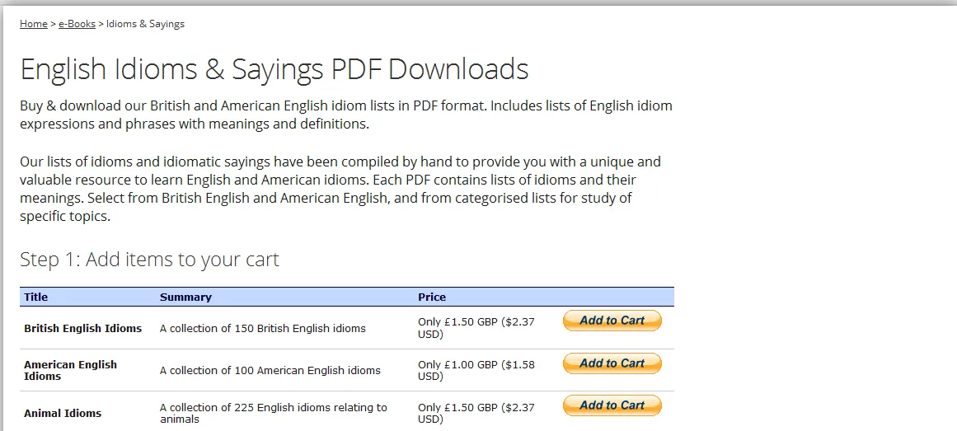This screenshot has height=431, width=957.
Task: Click the £1.00 GBP price text
Action: click(x=476, y=370)
